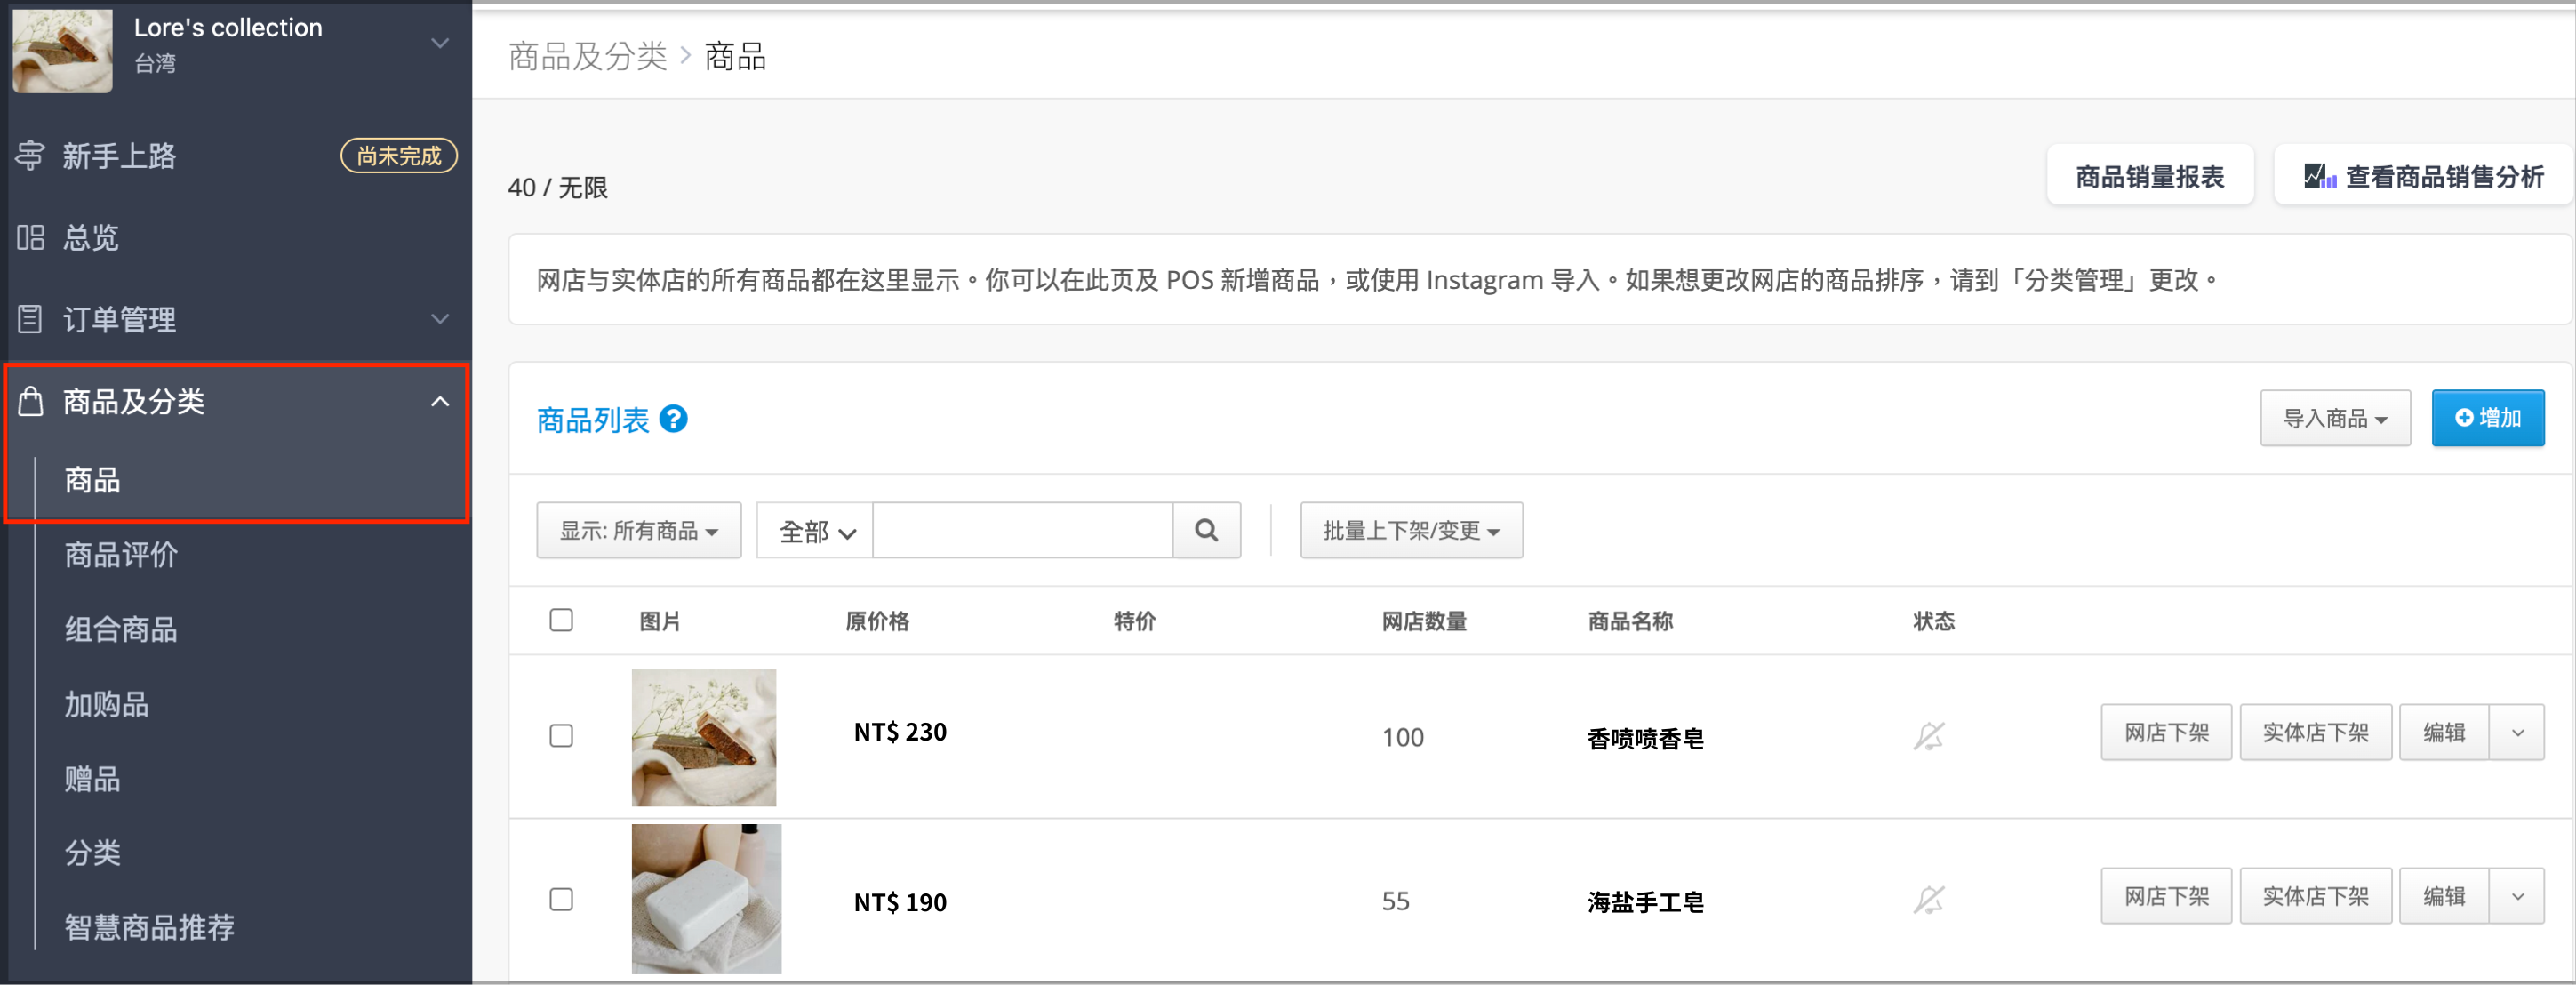
Task: Click the 商品列表 heading link
Action: pos(593,420)
